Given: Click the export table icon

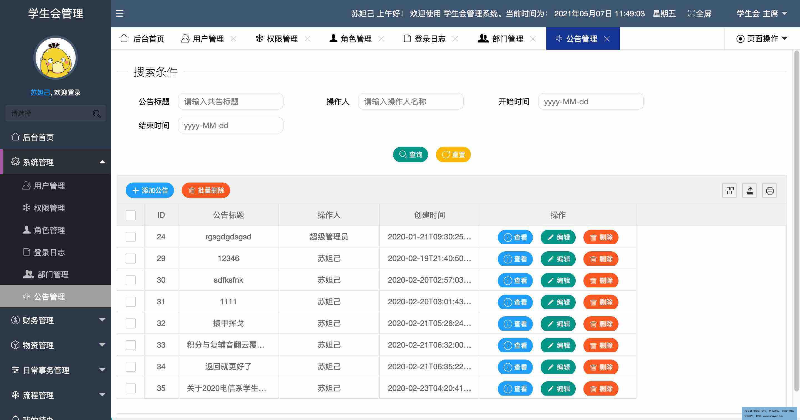Looking at the screenshot, I should coord(749,190).
